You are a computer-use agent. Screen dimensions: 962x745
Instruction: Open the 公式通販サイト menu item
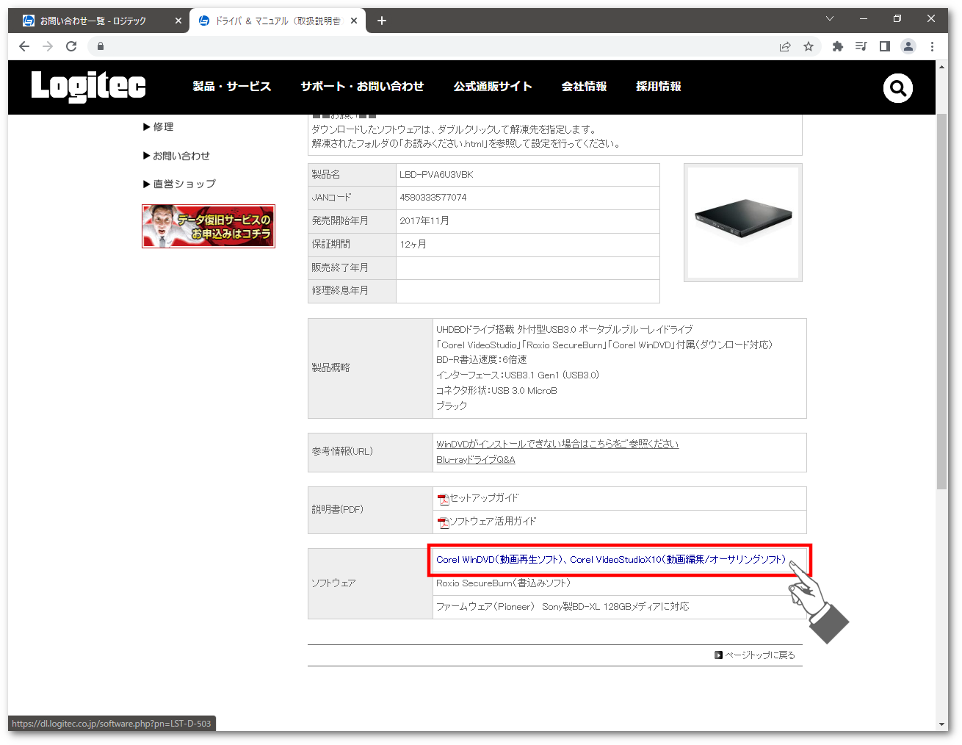click(493, 87)
